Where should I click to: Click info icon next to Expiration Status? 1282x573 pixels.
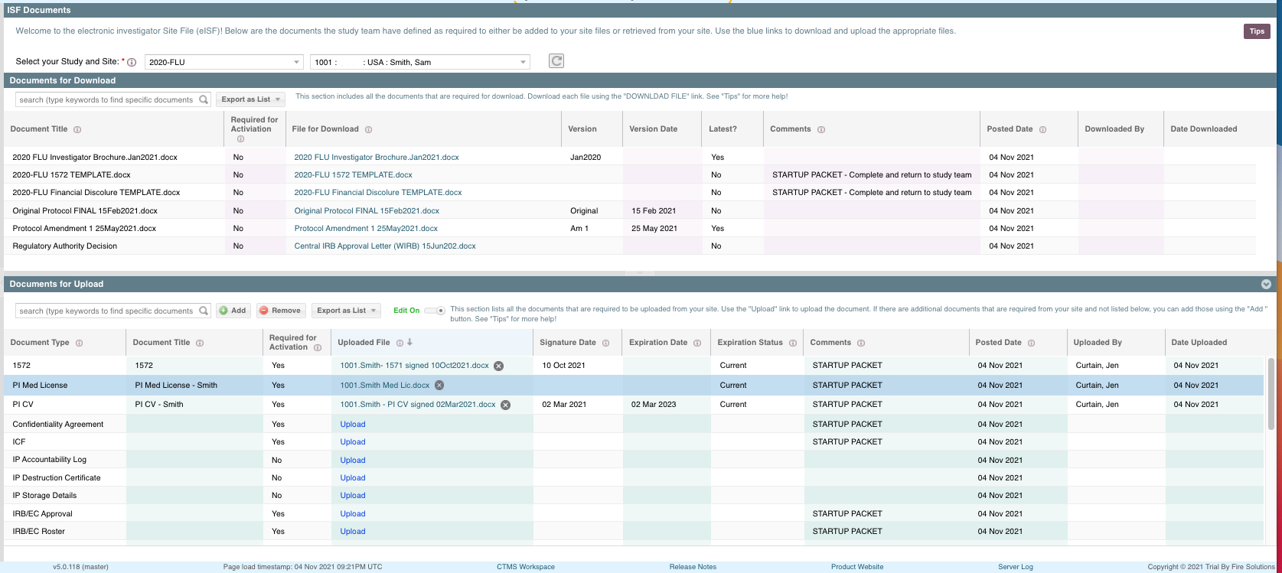pos(793,343)
